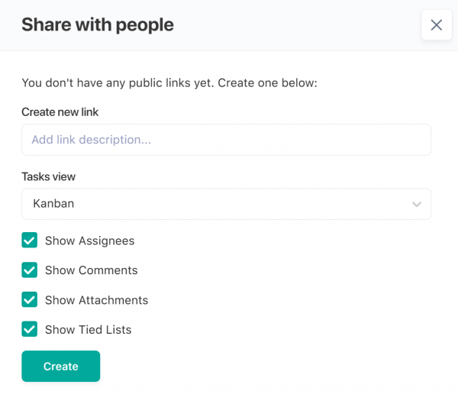This screenshot has height=394, width=458.
Task: Click the Share with people heading
Action: tap(98, 25)
